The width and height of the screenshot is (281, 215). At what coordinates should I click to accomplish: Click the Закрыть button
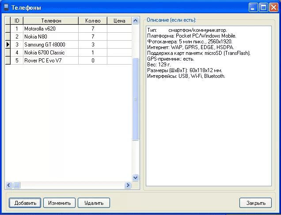coord(255,203)
